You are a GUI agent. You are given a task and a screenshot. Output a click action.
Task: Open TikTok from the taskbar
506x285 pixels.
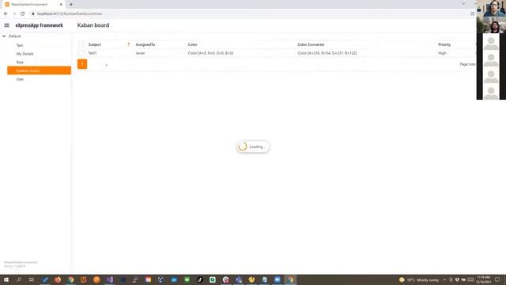[200, 279]
